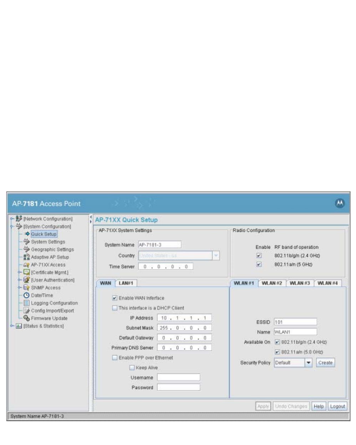Open Quick Setup in the tree
Screen dimensions: 356x445
pyautogui.click(x=44, y=234)
